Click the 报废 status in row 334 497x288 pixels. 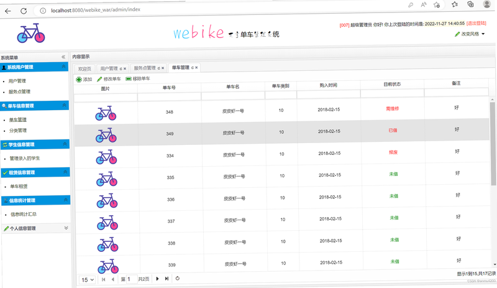393,152
